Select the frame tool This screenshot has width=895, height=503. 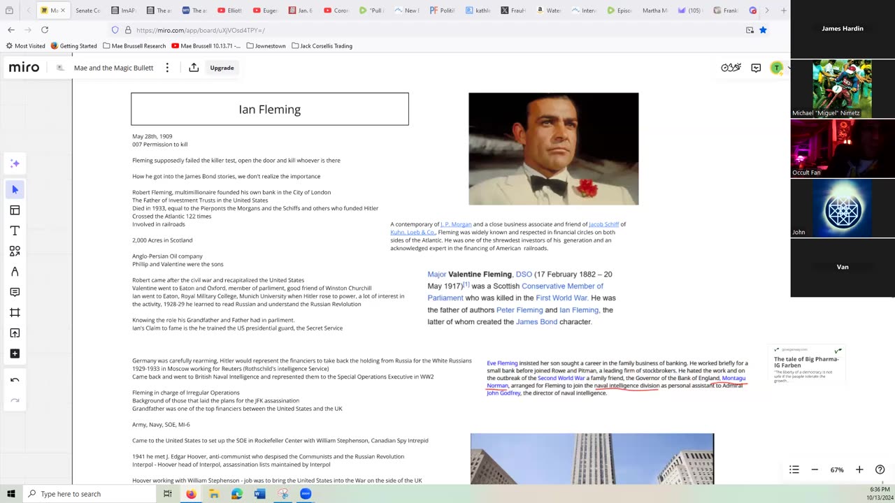[x=15, y=312]
